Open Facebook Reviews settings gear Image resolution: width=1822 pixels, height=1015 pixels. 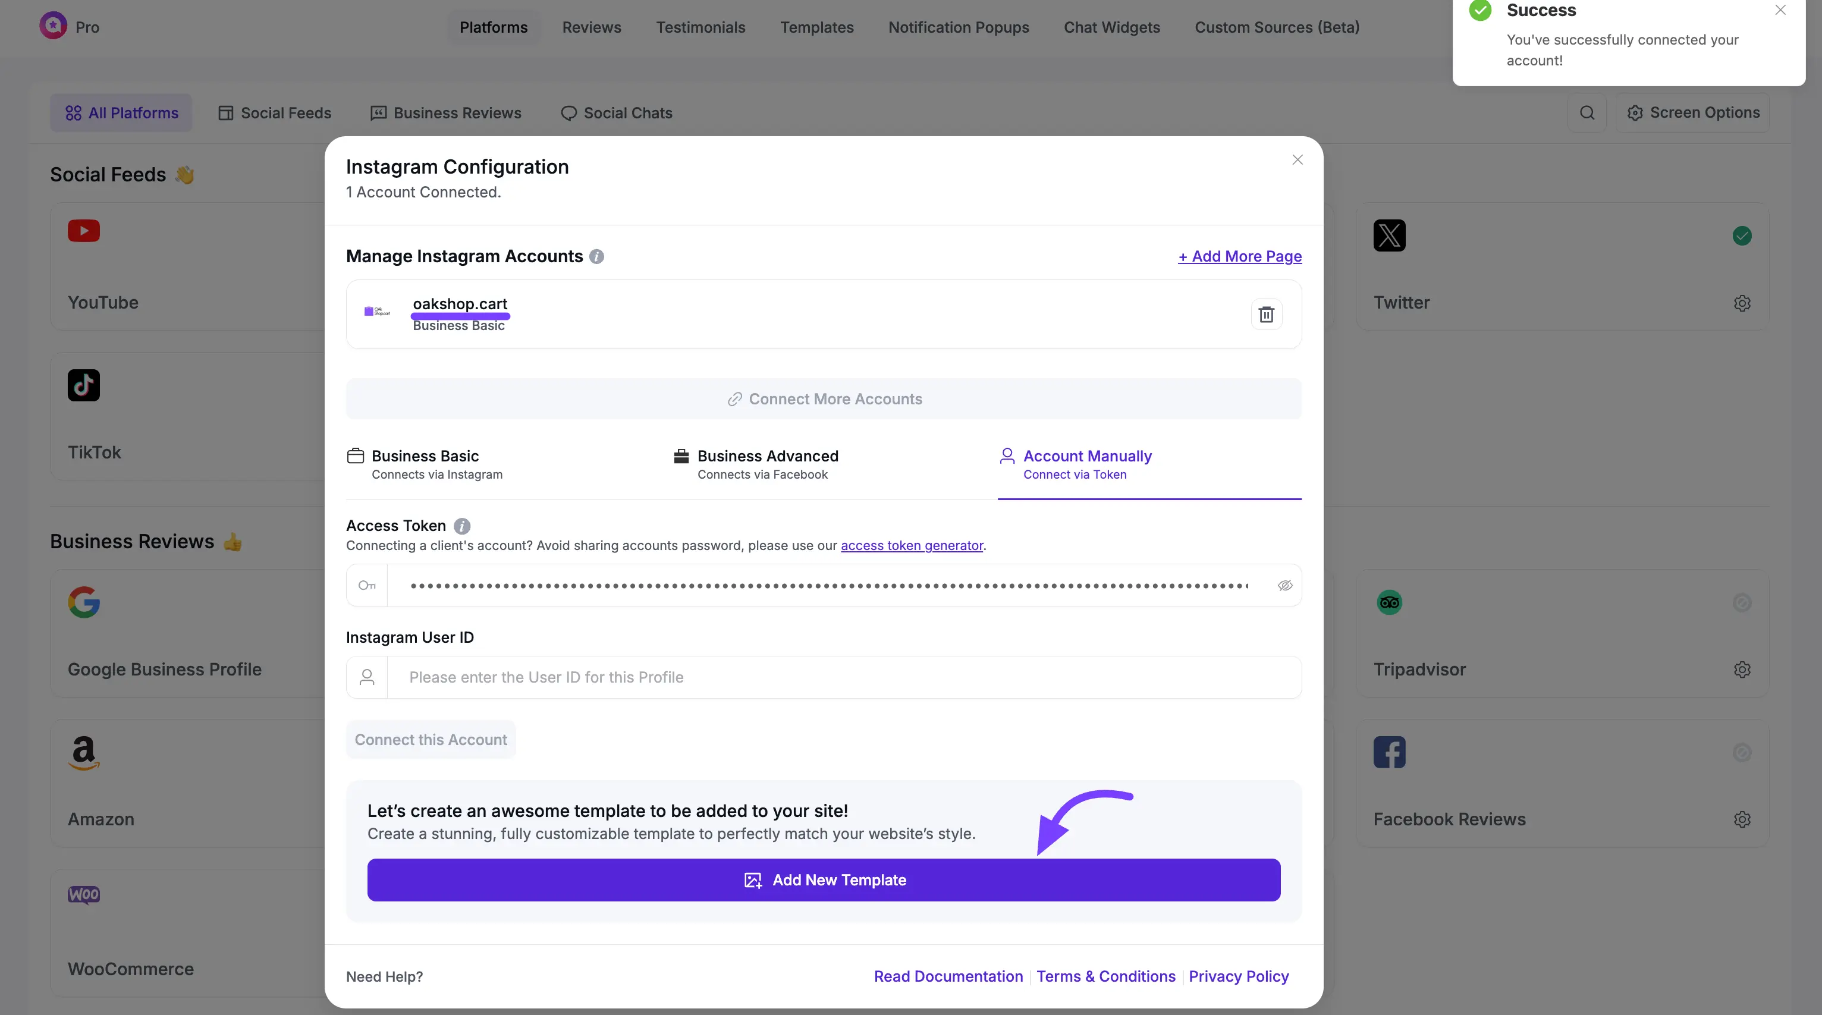[x=1742, y=819]
